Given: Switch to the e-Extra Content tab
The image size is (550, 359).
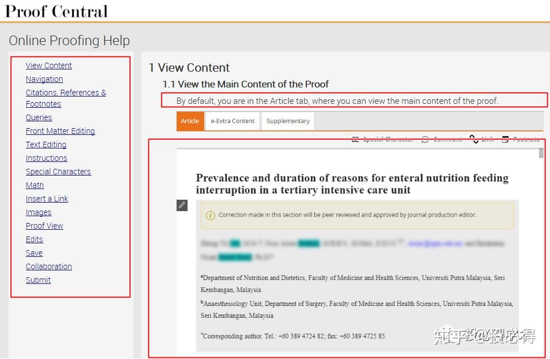Looking at the screenshot, I should (x=232, y=120).
